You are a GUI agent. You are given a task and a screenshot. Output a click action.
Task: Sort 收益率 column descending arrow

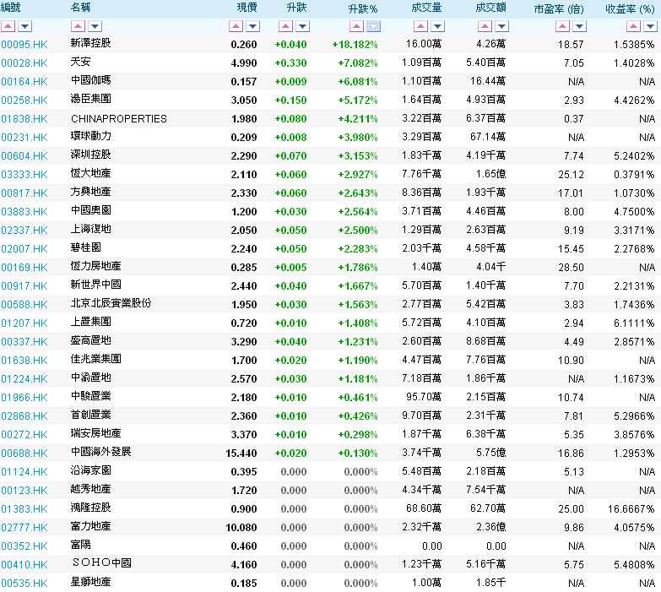(x=650, y=26)
